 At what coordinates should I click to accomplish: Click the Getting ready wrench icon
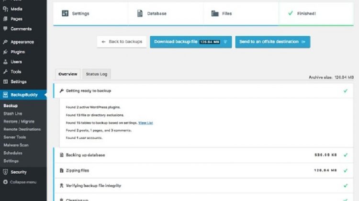(61, 90)
